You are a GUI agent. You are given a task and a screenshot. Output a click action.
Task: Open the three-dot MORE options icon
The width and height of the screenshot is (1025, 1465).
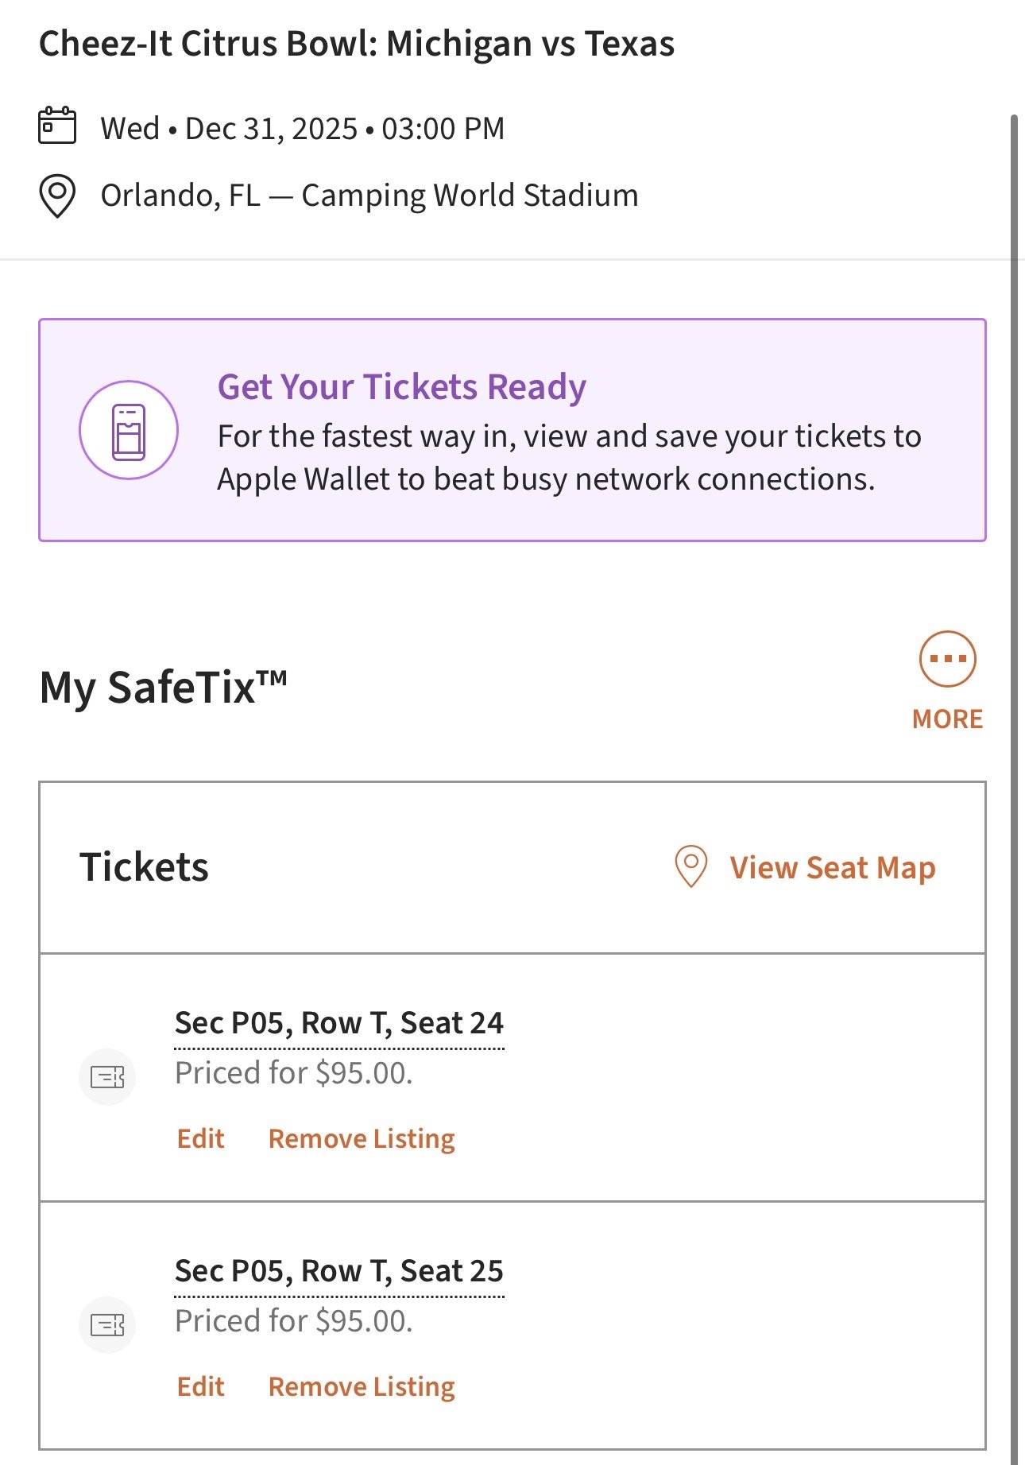click(947, 658)
